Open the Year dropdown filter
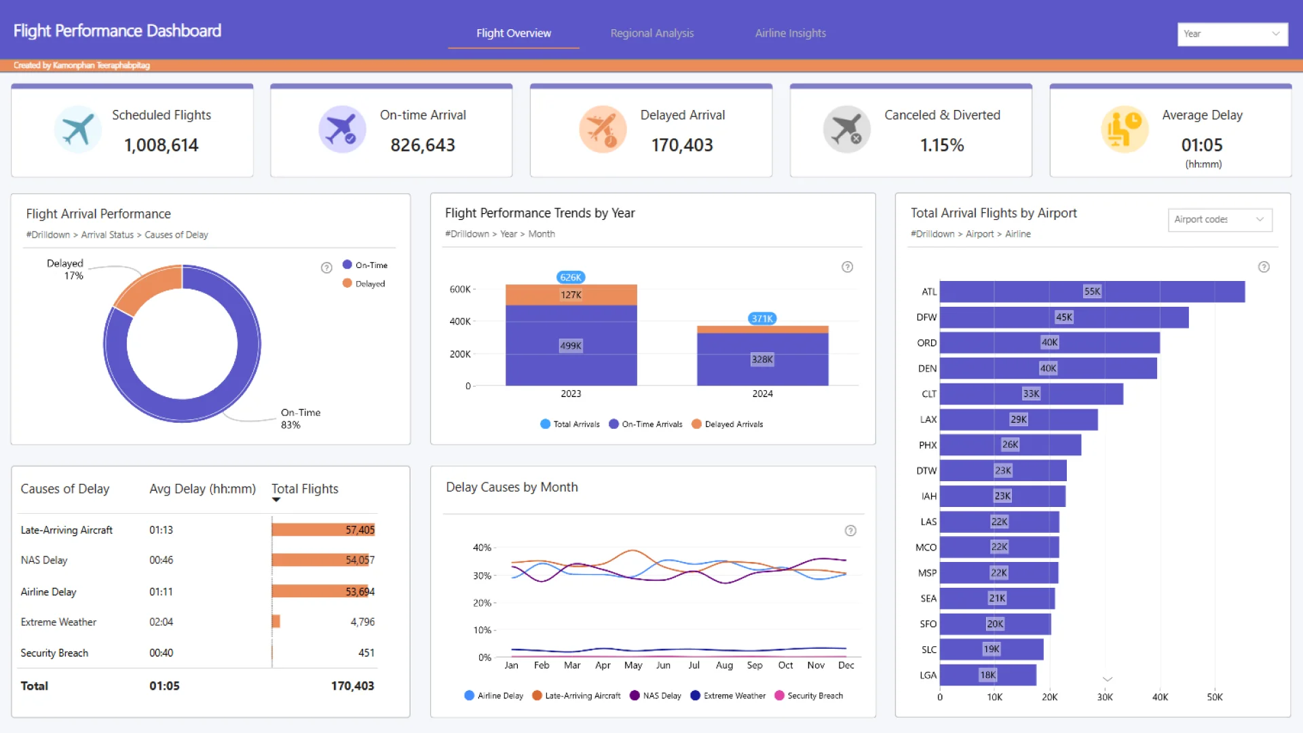 pos(1232,34)
